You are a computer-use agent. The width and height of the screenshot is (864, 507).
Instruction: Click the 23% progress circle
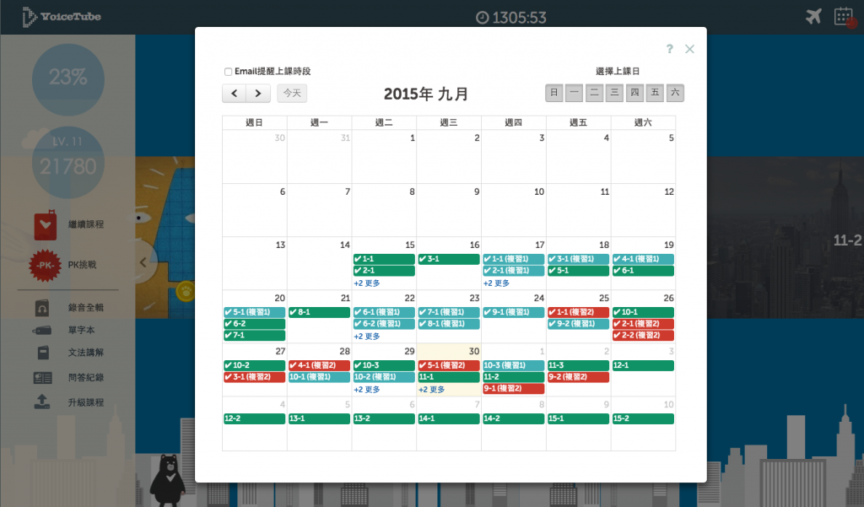pos(67,79)
